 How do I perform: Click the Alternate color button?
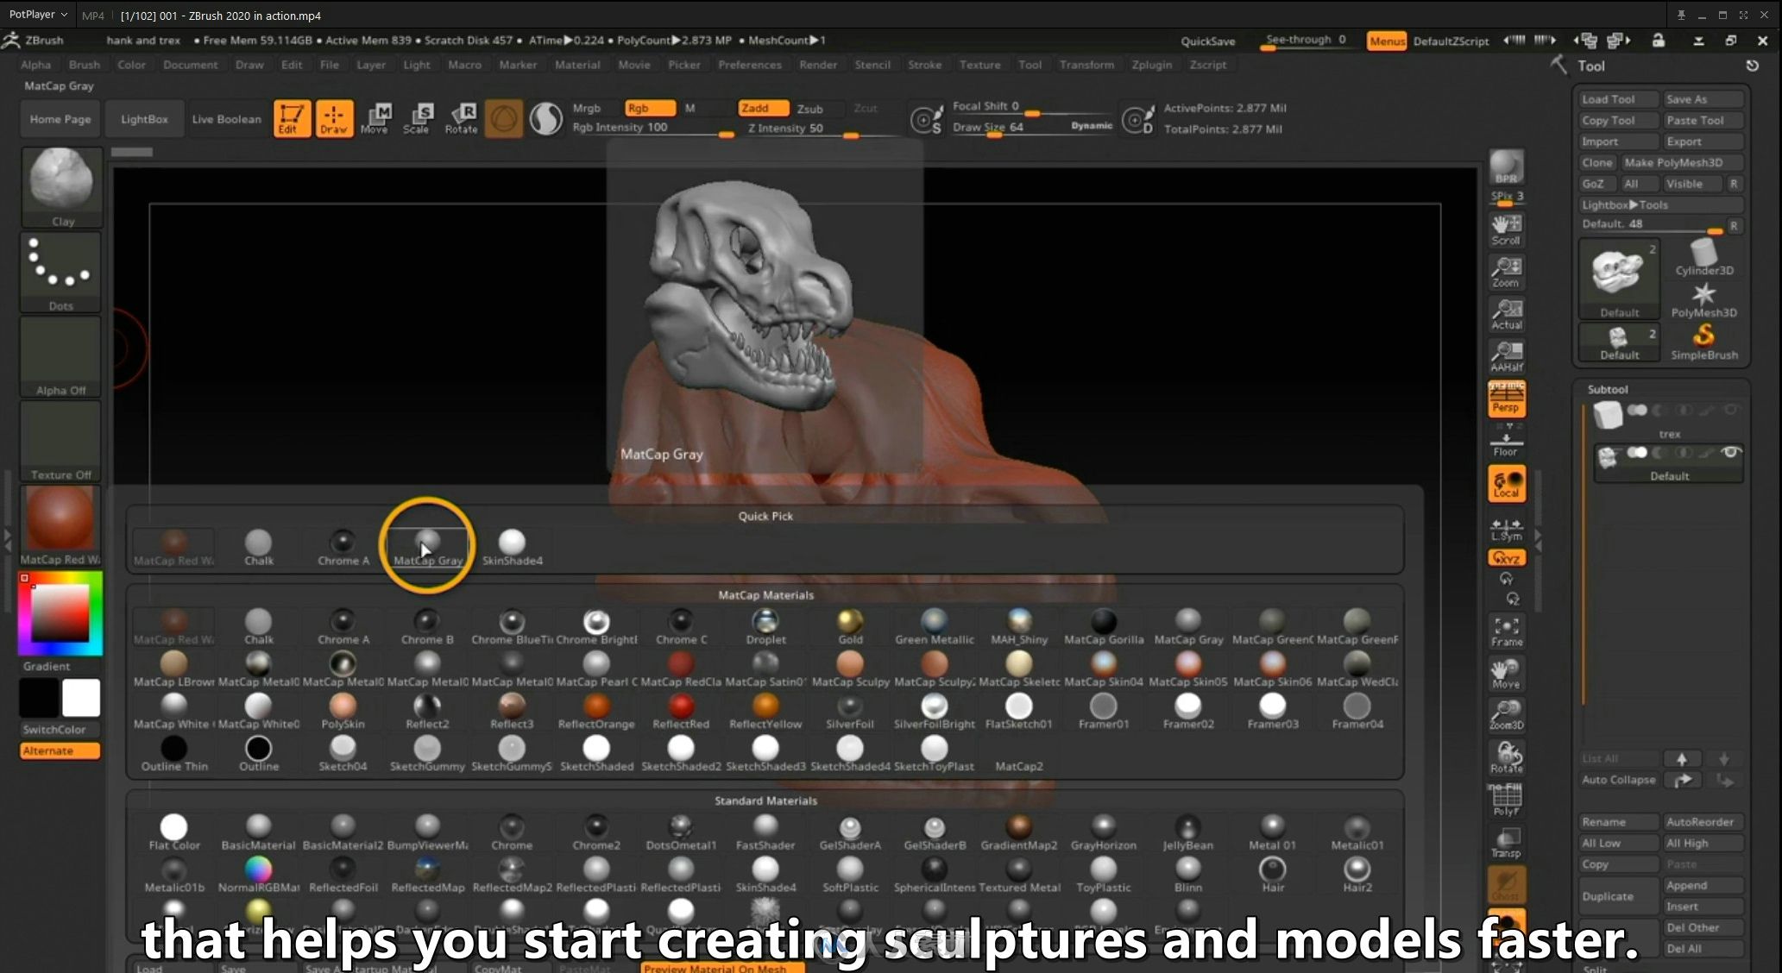coord(60,750)
